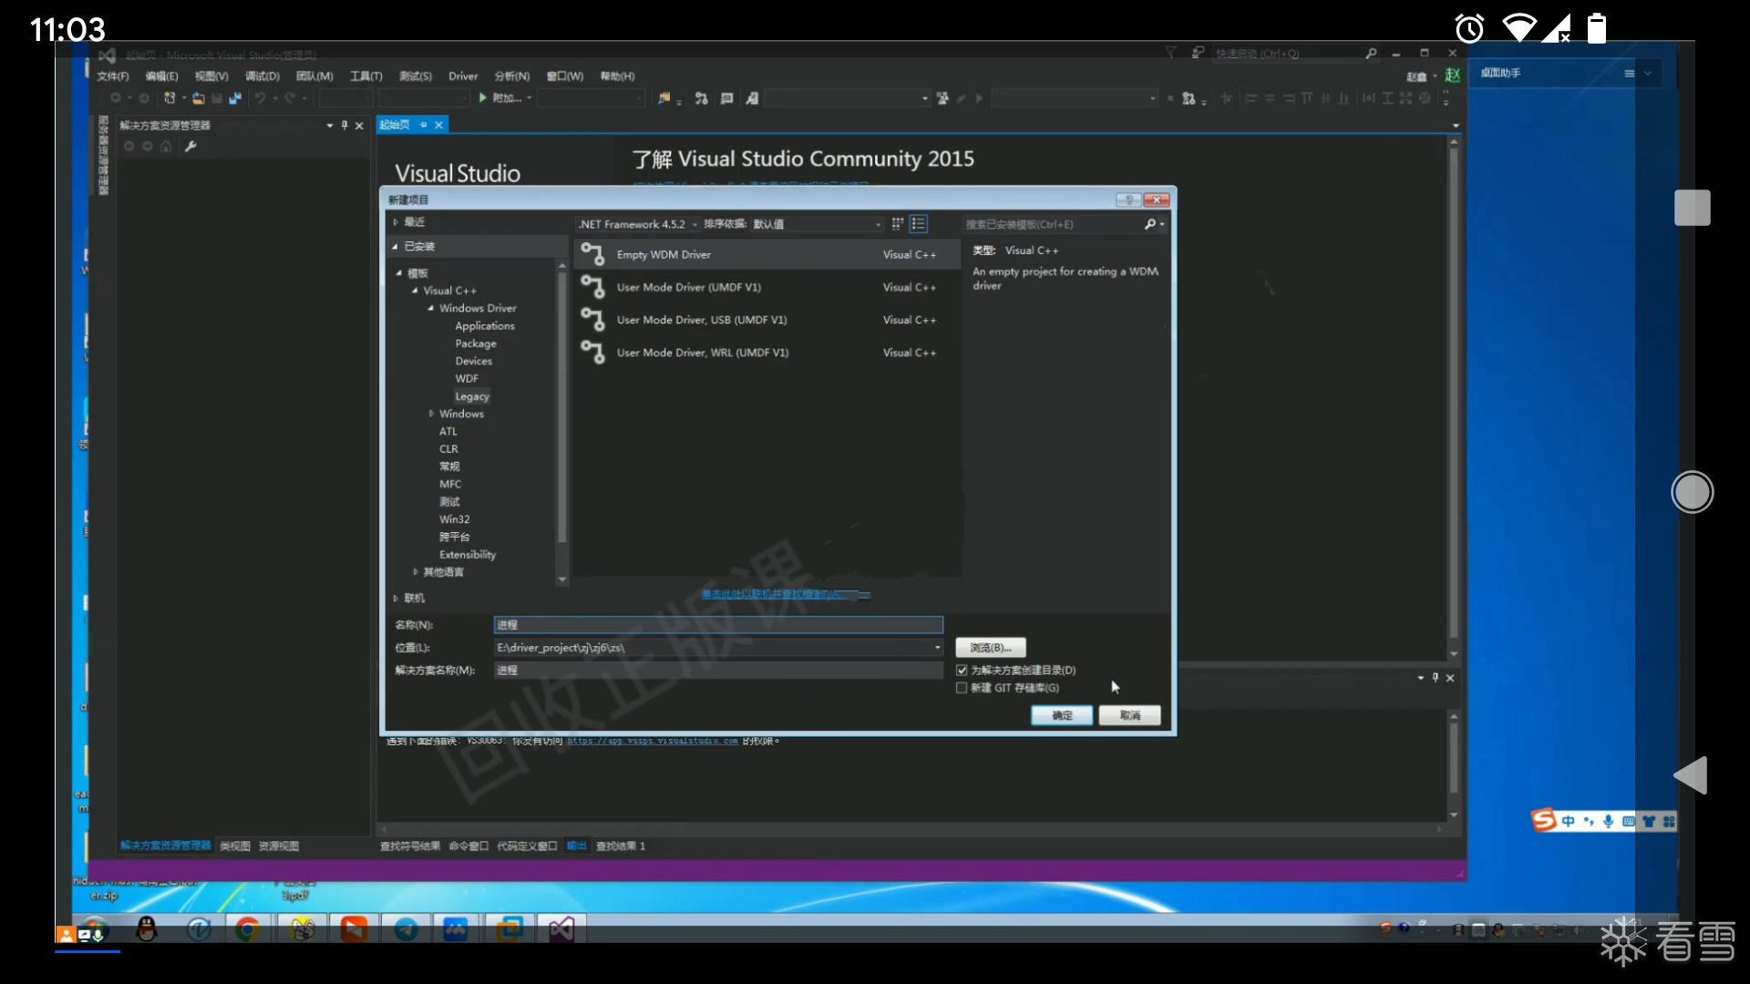Switch templates to list view
Viewport: 1750px width, 984px height.
919,223
